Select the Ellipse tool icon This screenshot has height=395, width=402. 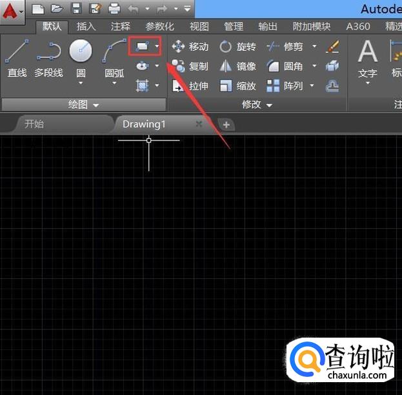[x=143, y=66]
